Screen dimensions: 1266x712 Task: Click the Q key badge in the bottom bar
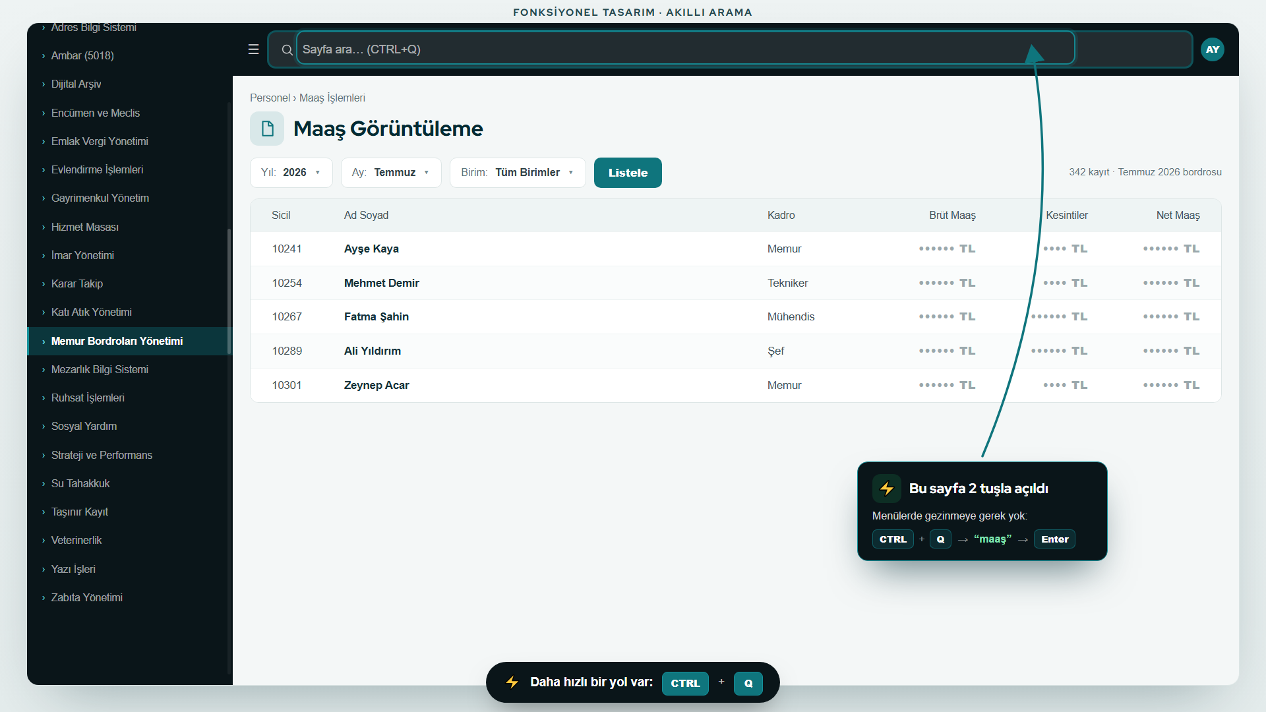pyautogui.click(x=748, y=683)
